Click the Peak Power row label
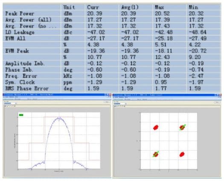This screenshot has height=181, width=224. [20, 14]
